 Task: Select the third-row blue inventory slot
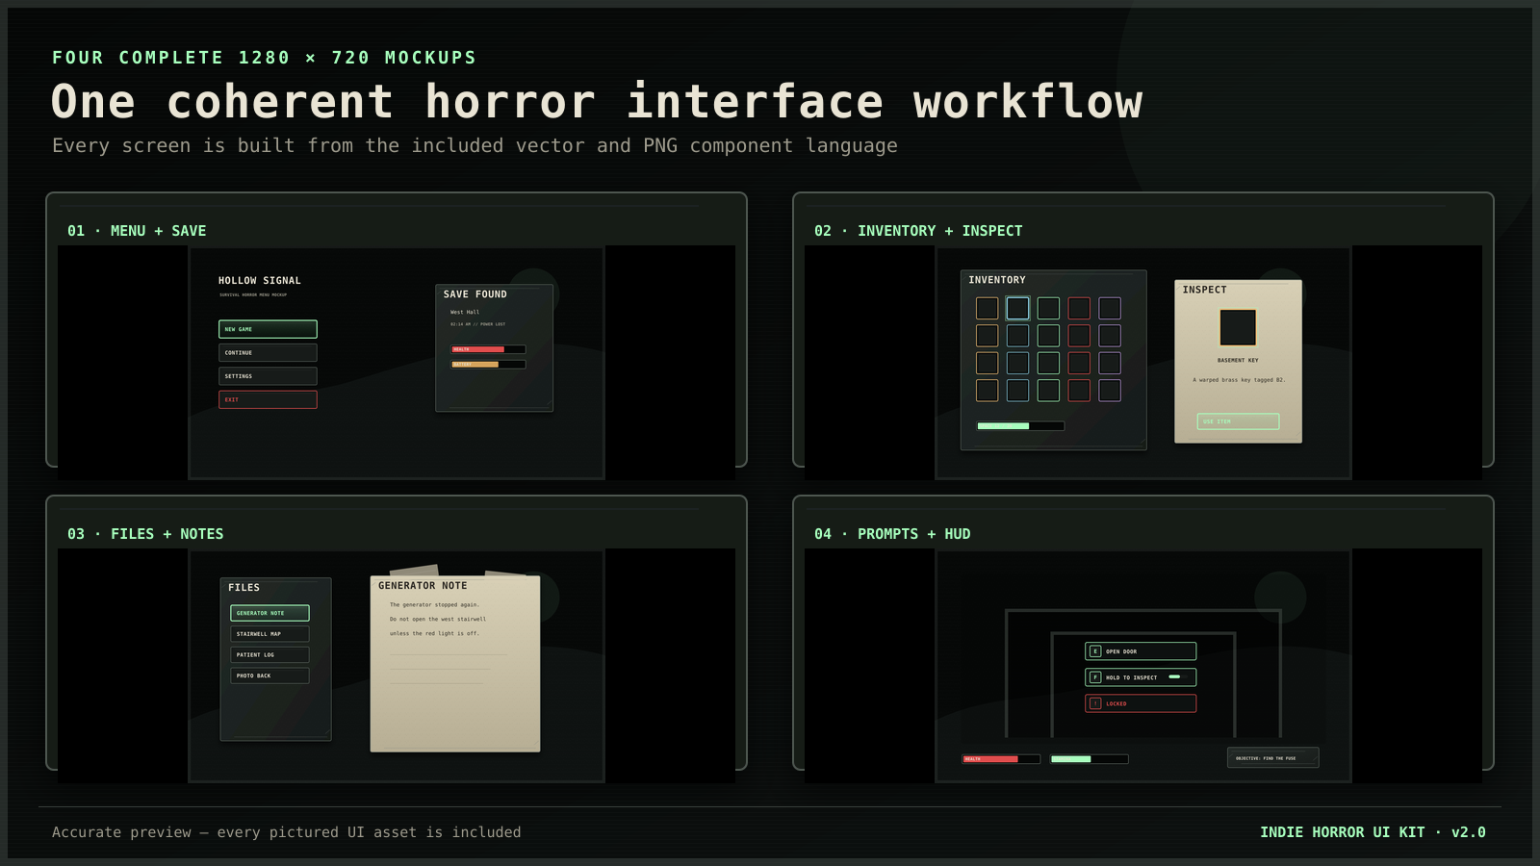click(x=1017, y=363)
